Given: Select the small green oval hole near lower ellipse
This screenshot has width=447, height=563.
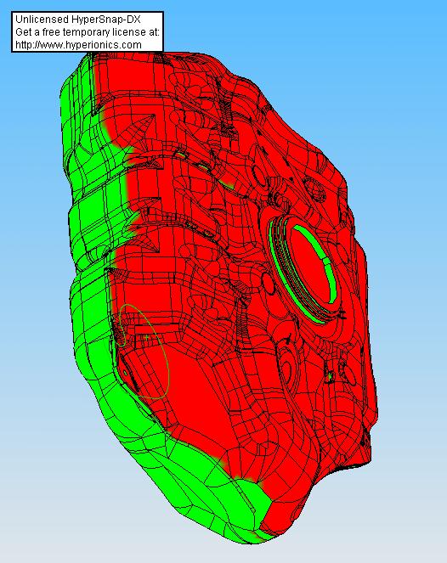Looking at the screenshot, I should (x=125, y=372).
